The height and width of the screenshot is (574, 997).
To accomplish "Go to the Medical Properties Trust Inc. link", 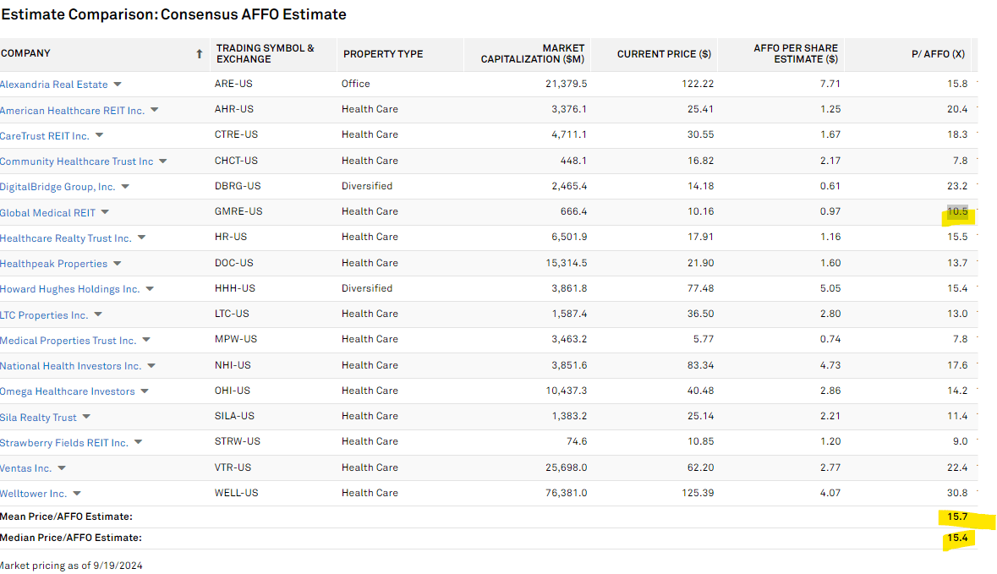I will pos(68,341).
